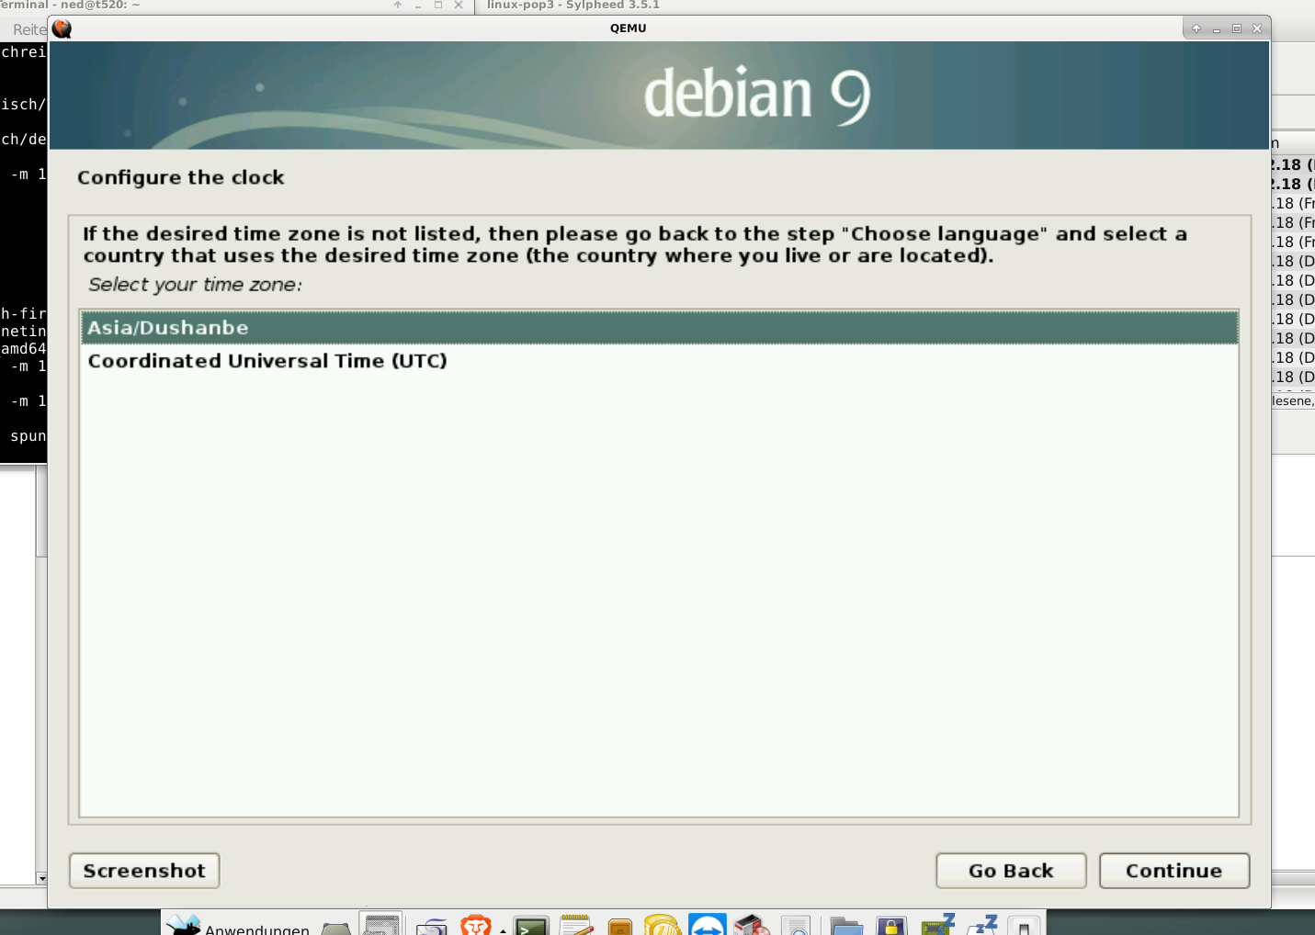Click the Go Back button
The image size is (1315, 935).
coord(1011,871)
